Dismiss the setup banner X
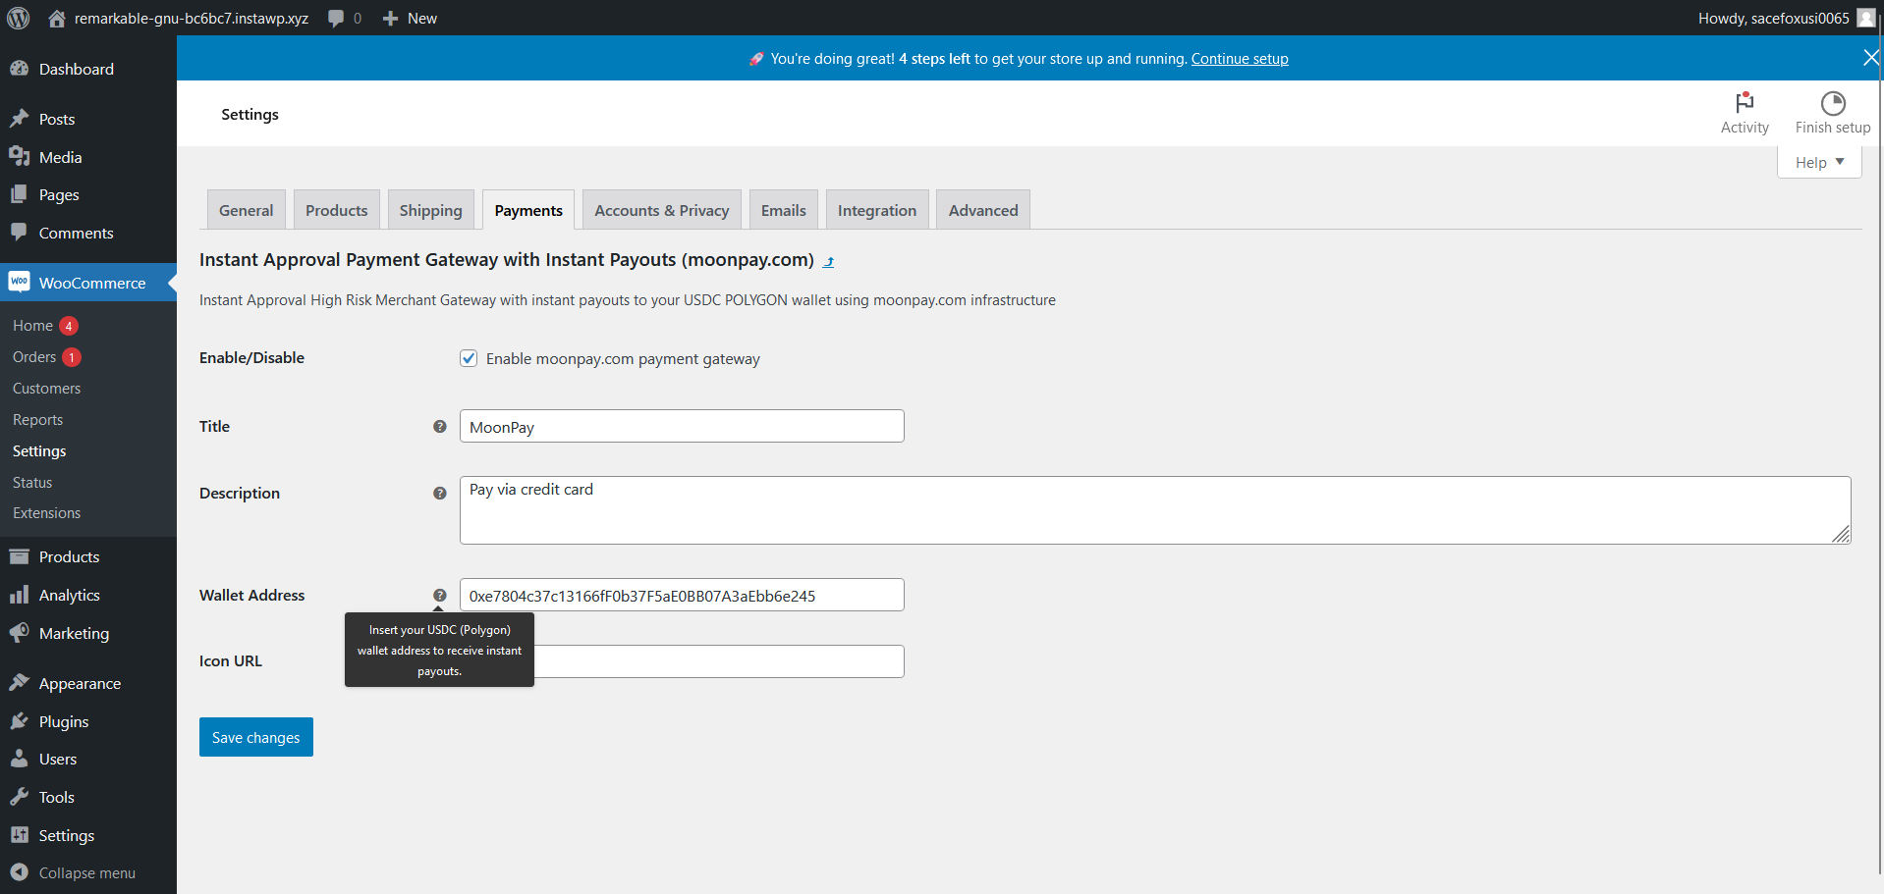 point(1871,58)
